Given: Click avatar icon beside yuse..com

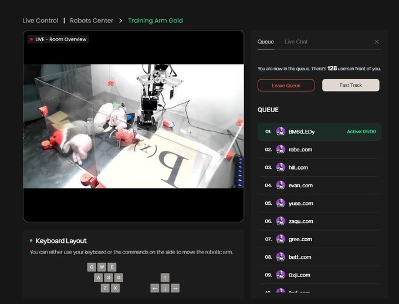Looking at the screenshot, I should pos(280,203).
